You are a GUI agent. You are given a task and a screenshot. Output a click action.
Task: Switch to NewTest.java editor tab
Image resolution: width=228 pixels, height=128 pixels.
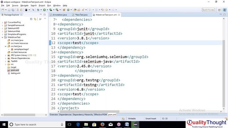(80, 15)
